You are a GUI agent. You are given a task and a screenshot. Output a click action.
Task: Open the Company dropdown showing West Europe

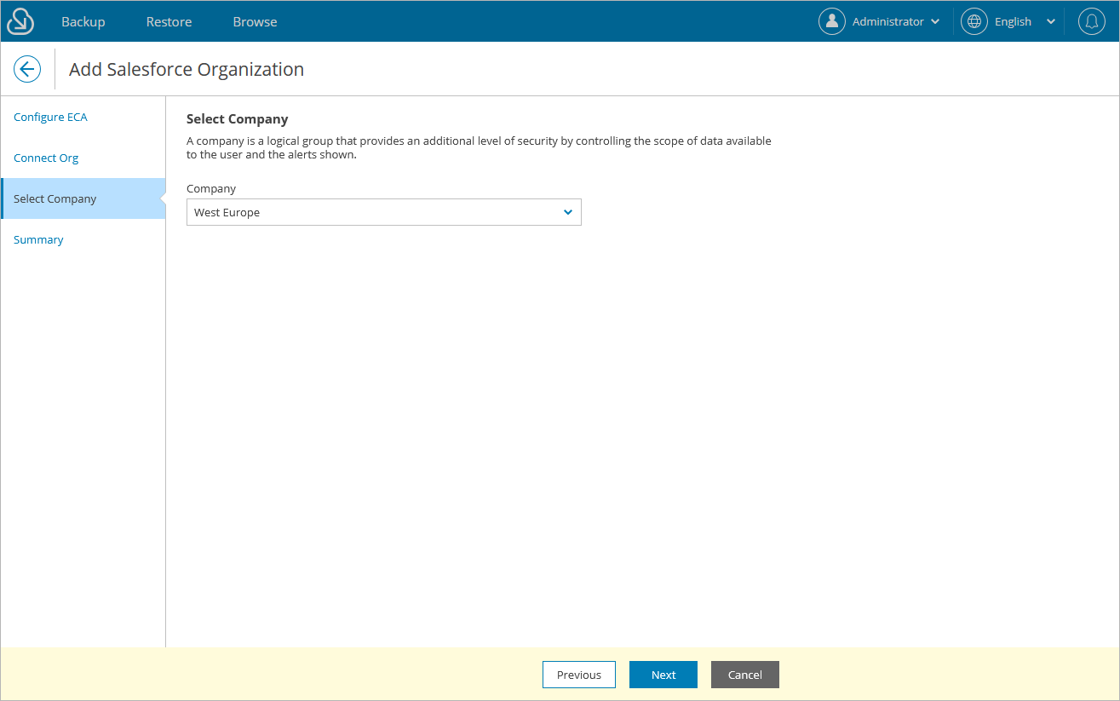coord(383,211)
